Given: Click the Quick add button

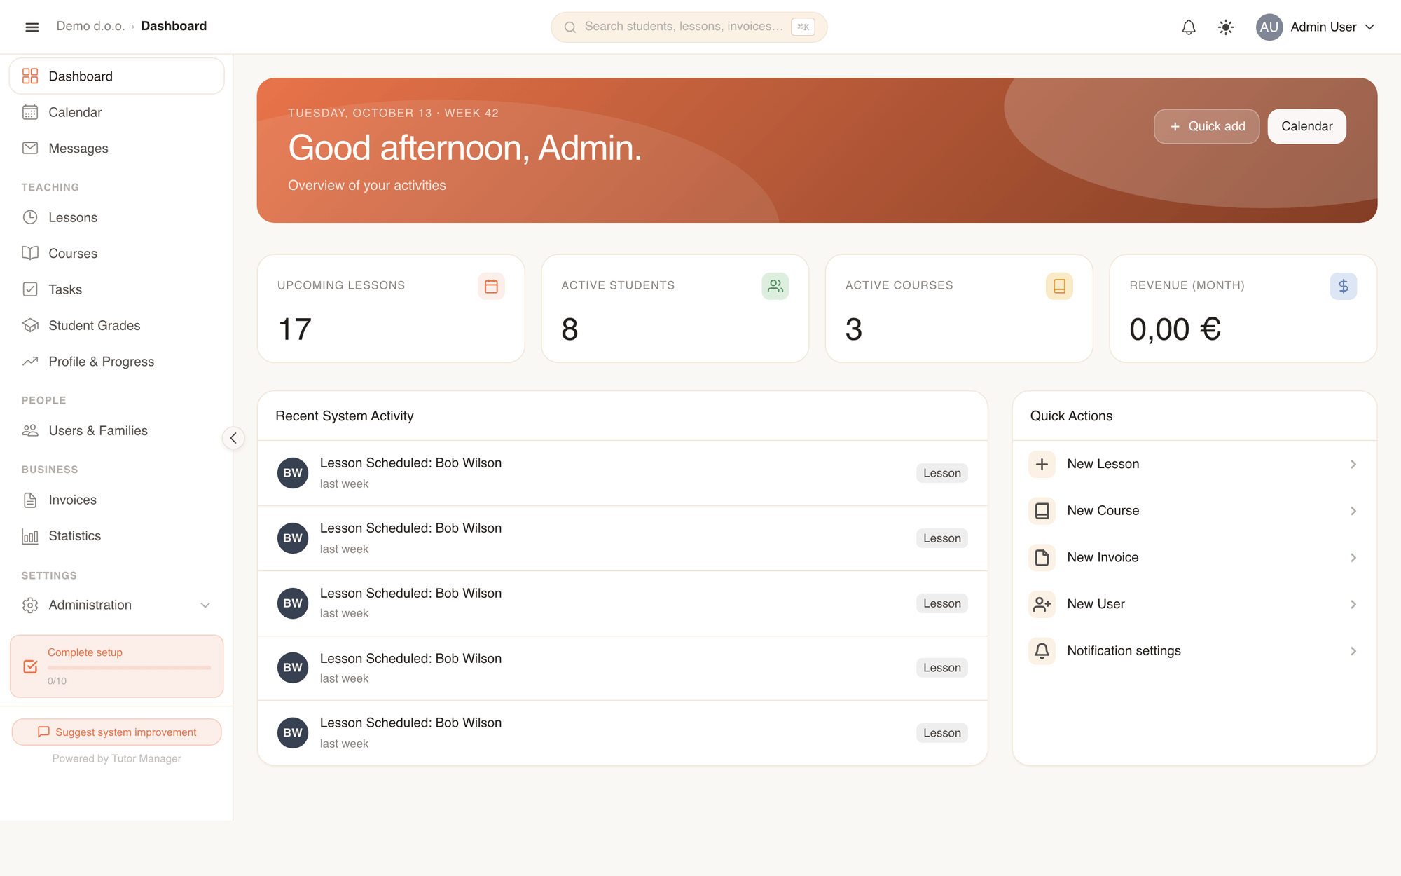Looking at the screenshot, I should point(1206,126).
